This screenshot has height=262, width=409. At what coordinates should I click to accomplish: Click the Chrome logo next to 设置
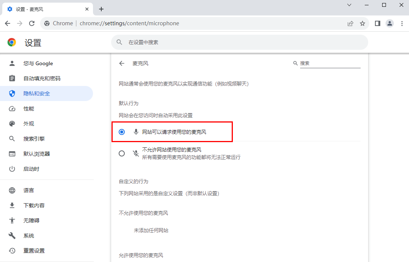pos(12,42)
